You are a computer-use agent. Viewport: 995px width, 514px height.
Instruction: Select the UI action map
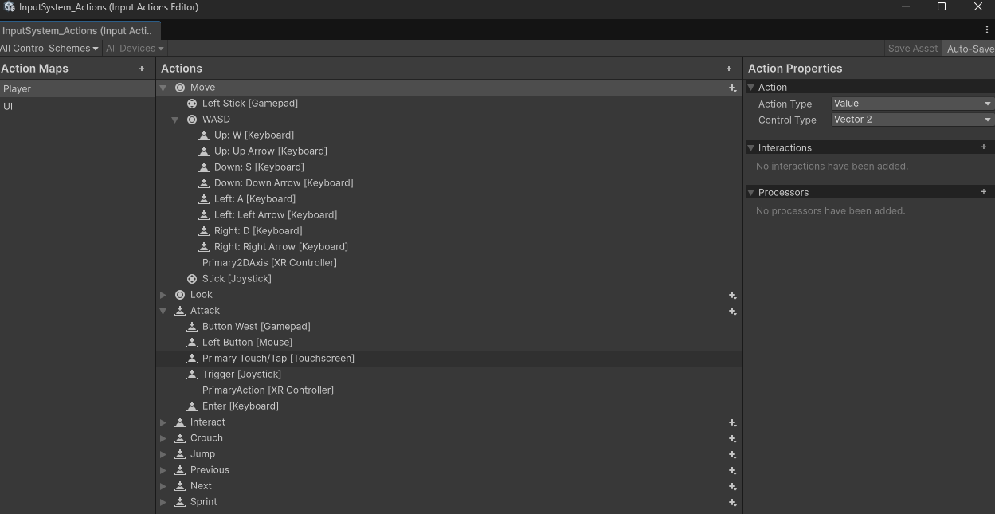[x=8, y=106]
